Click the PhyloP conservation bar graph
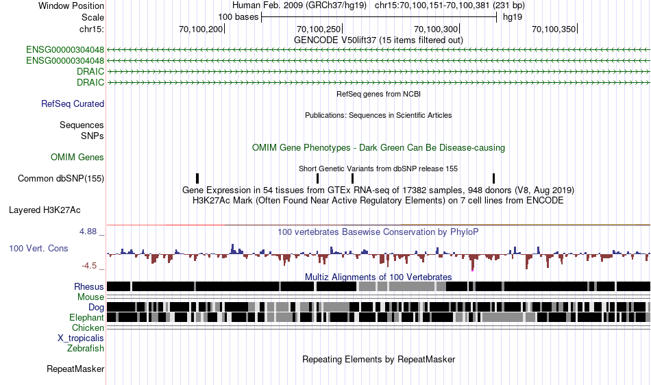Image resolution: width=651 pixels, height=385 pixels. click(378, 256)
